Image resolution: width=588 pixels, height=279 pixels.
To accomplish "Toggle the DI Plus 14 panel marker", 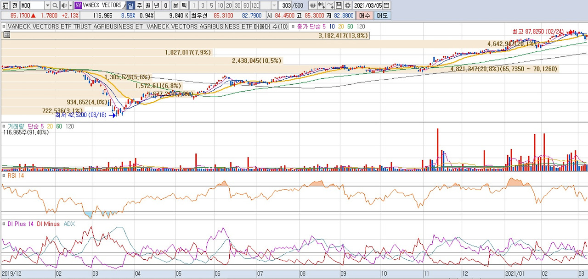I will coord(4,224).
